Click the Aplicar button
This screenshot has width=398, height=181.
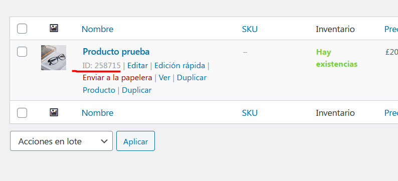tap(135, 141)
